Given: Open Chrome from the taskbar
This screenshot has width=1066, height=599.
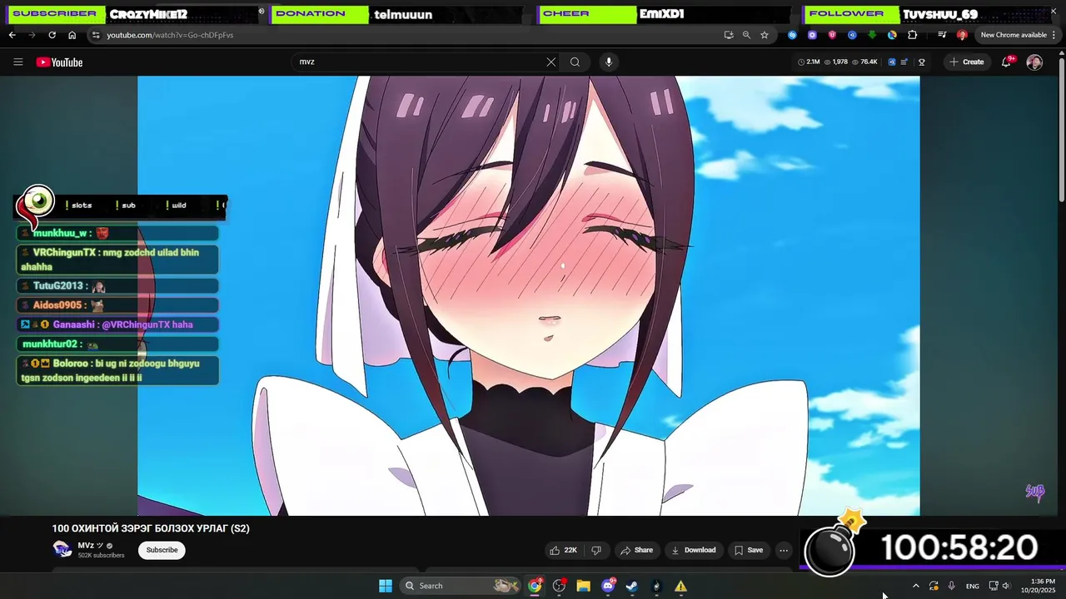Looking at the screenshot, I should [x=535, y=586].
